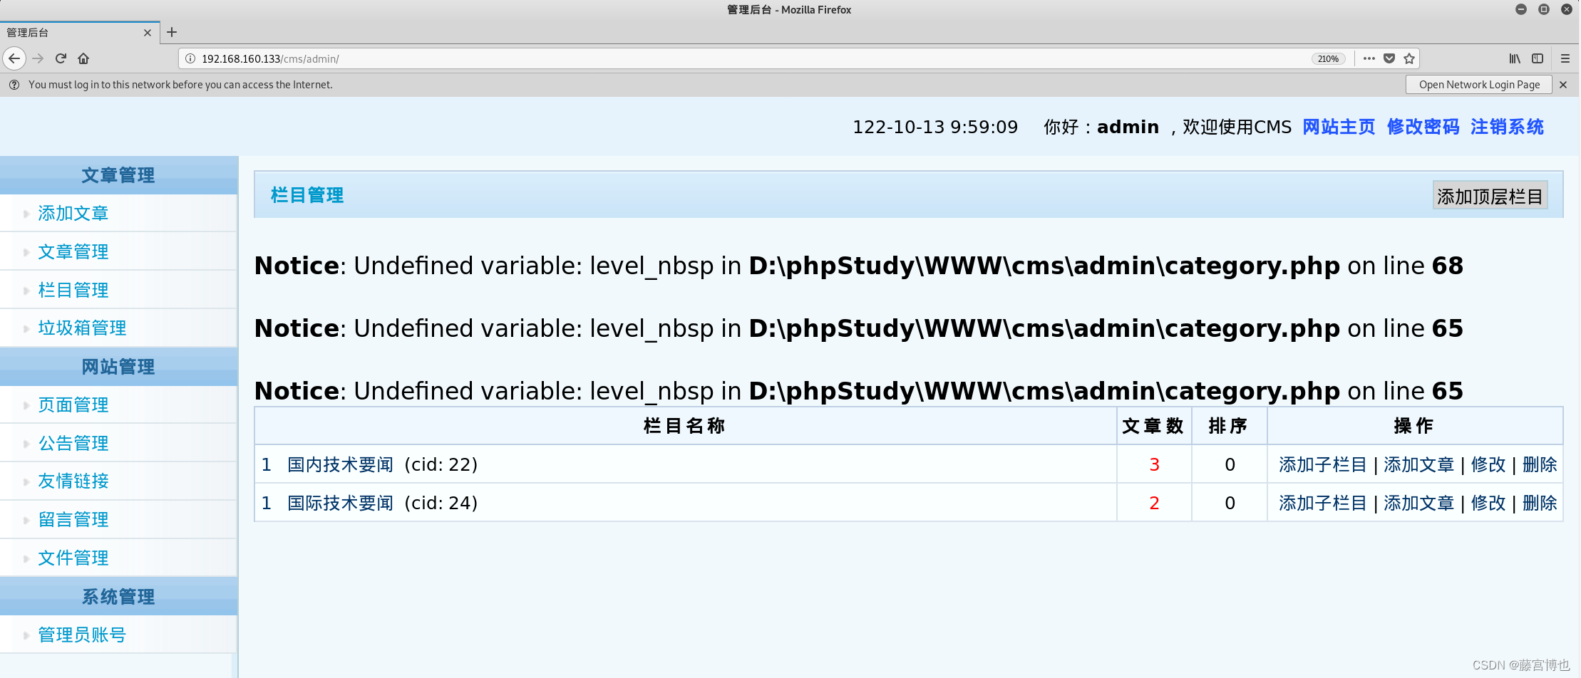
Task: Click the date time 122-10-13 9:59:09
Action: [935, 127]
